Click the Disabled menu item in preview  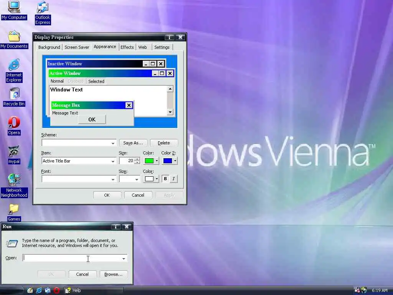(x=76, y=81)
